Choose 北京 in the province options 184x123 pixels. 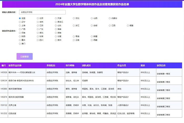point(38,18)
